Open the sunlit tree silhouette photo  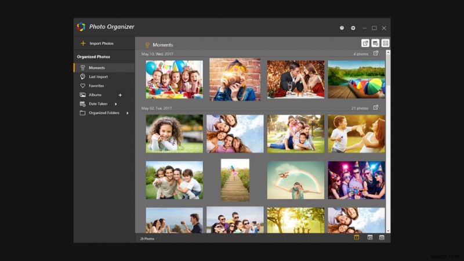pyautogui.click(x=296, y=220)
